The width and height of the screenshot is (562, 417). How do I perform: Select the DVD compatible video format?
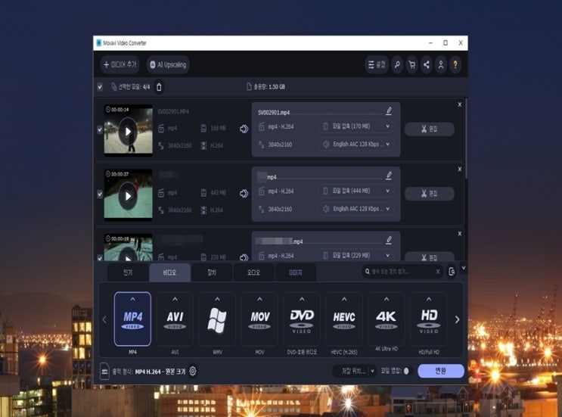[x=302, y=319]
